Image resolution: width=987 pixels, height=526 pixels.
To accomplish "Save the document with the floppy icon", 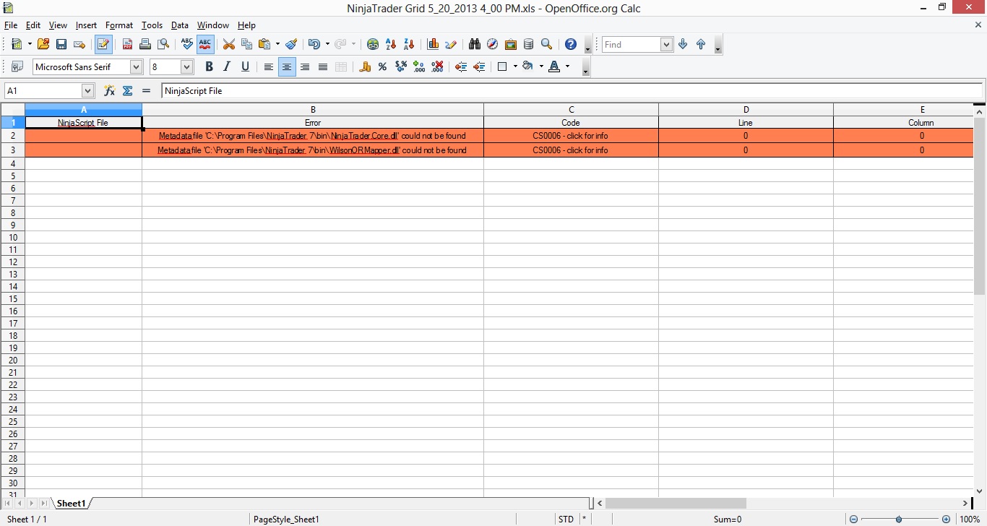I will 61,44.
